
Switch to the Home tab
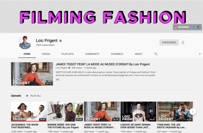(x=27, y=54)
